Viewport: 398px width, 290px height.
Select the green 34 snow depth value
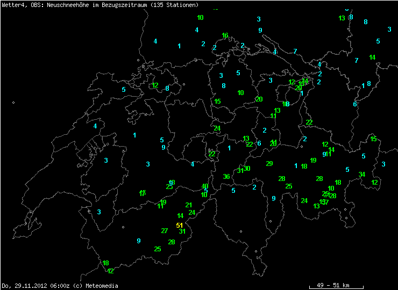[x=362, y=174]
